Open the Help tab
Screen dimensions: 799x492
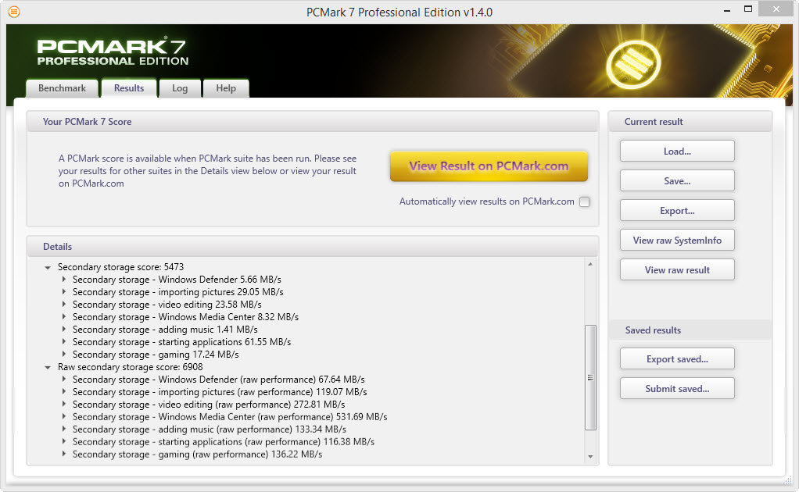coord(226,88)
